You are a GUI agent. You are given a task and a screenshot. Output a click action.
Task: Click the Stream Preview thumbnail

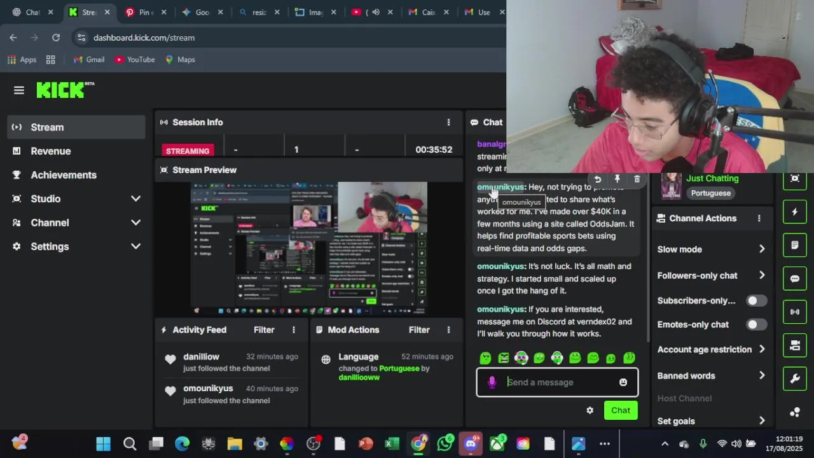point(309,248)
